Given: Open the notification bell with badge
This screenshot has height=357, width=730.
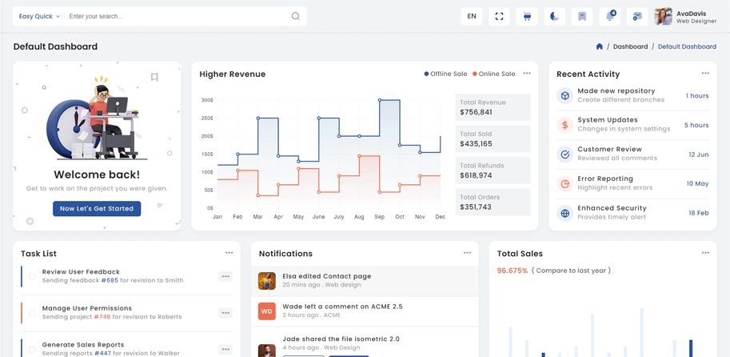Looking at the screenshot, I should pyautogui.click(x=609, y=16).
